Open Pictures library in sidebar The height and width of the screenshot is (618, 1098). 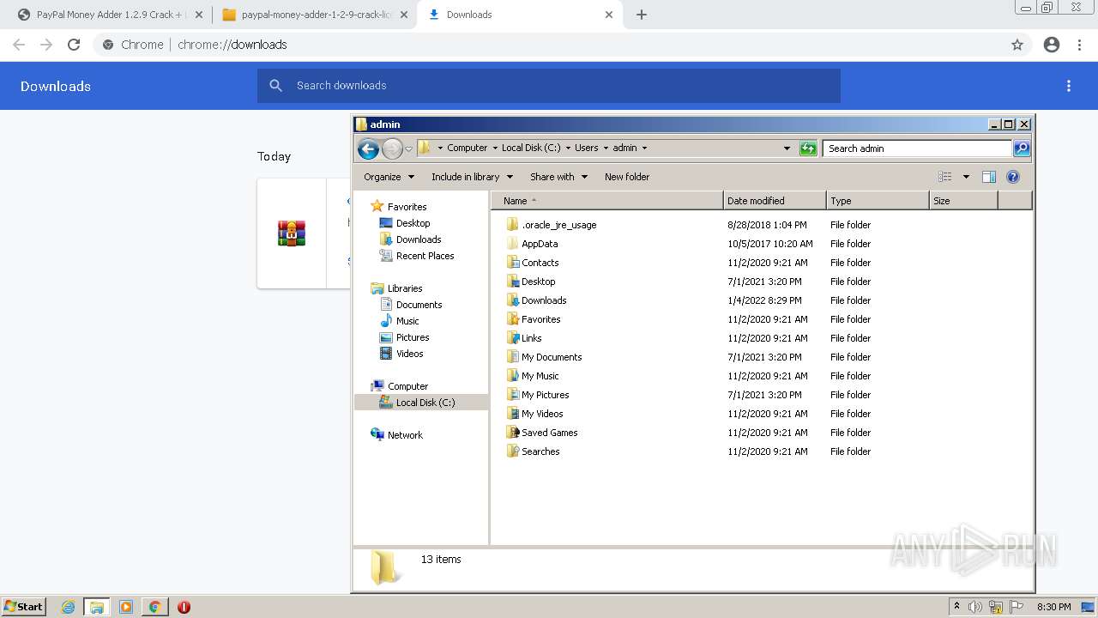tap(413, 337)
